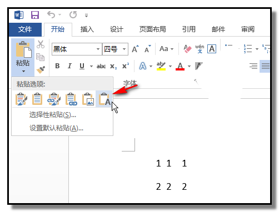Undo the last action

click(51, 14)
